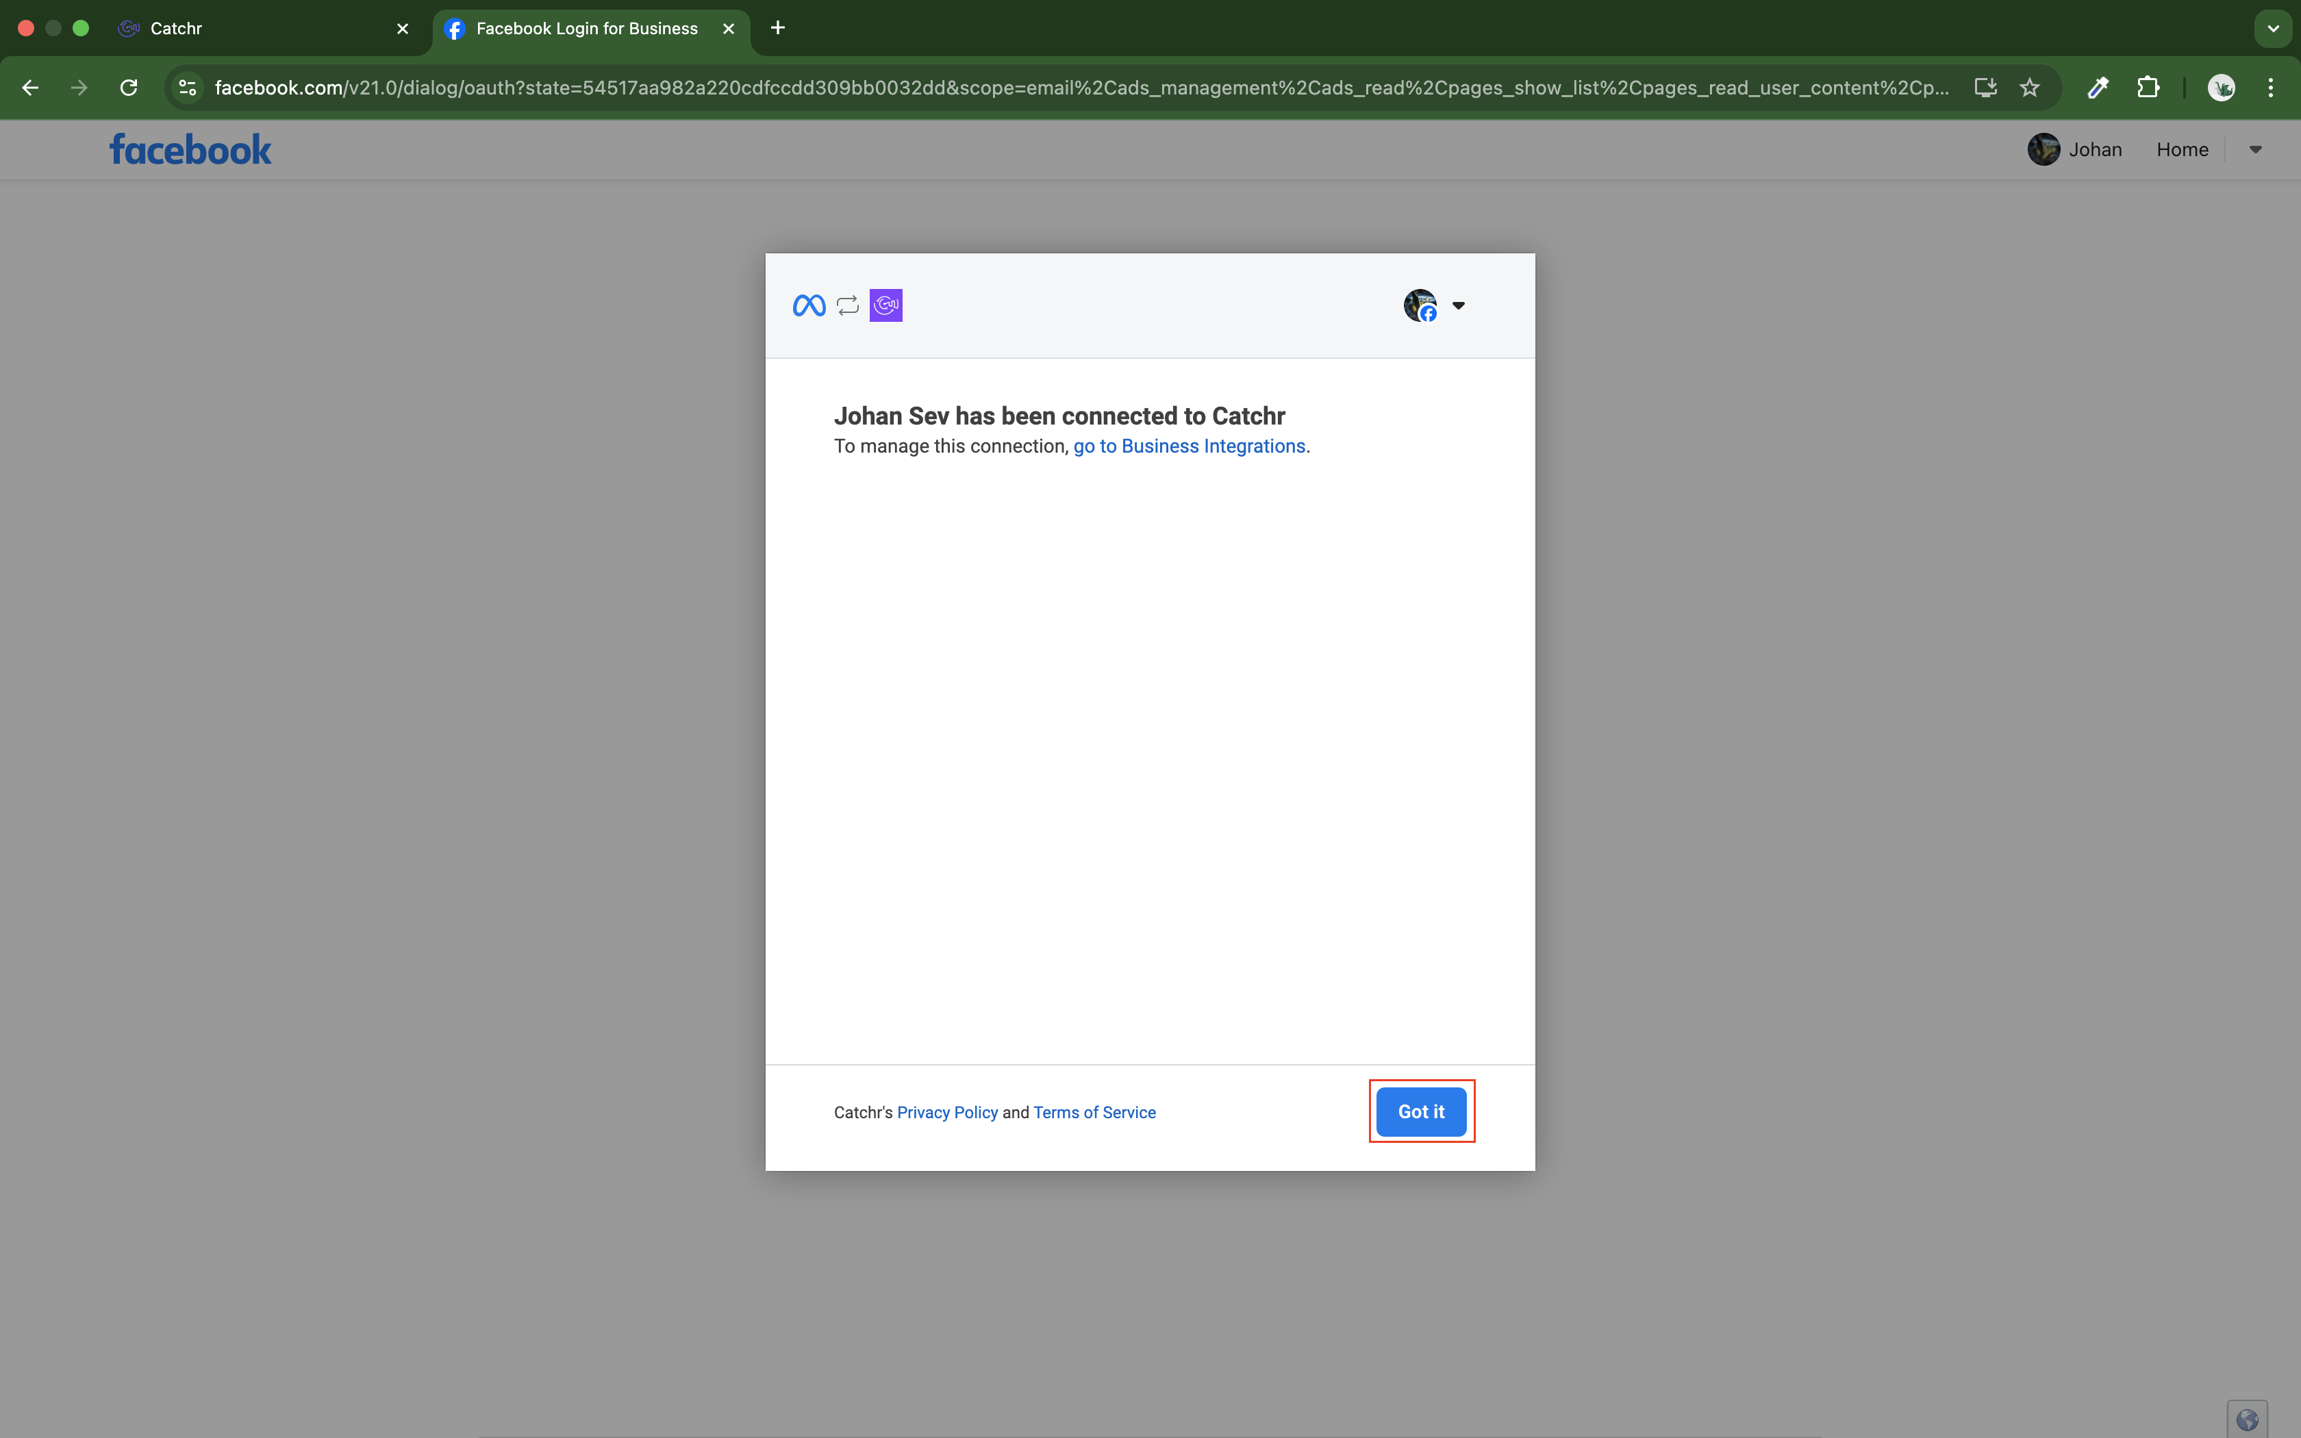
Task: Click the install app icon in address bar
Action: click(x=1985, y=88)
